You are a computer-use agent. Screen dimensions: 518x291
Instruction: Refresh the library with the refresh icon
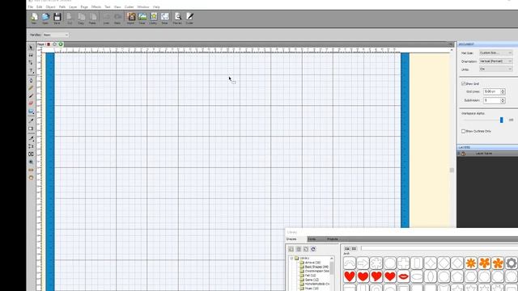pyautogui.click(x=313, y=249)
